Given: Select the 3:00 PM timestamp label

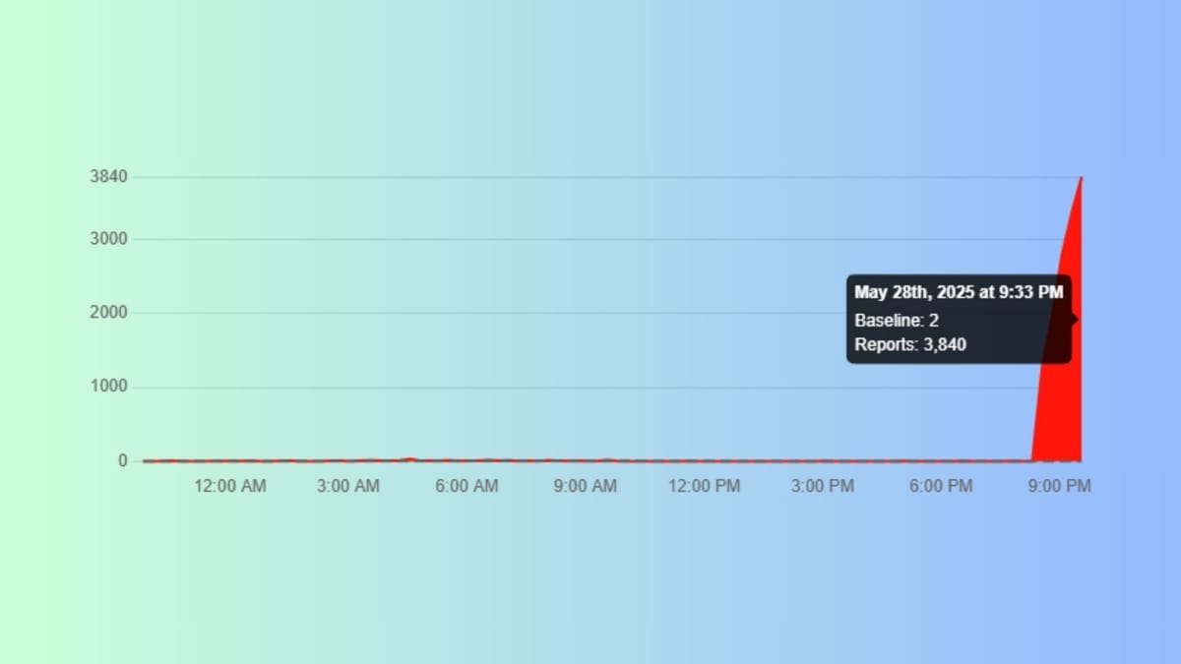Looking at the screenshot, I should point(822,486).
